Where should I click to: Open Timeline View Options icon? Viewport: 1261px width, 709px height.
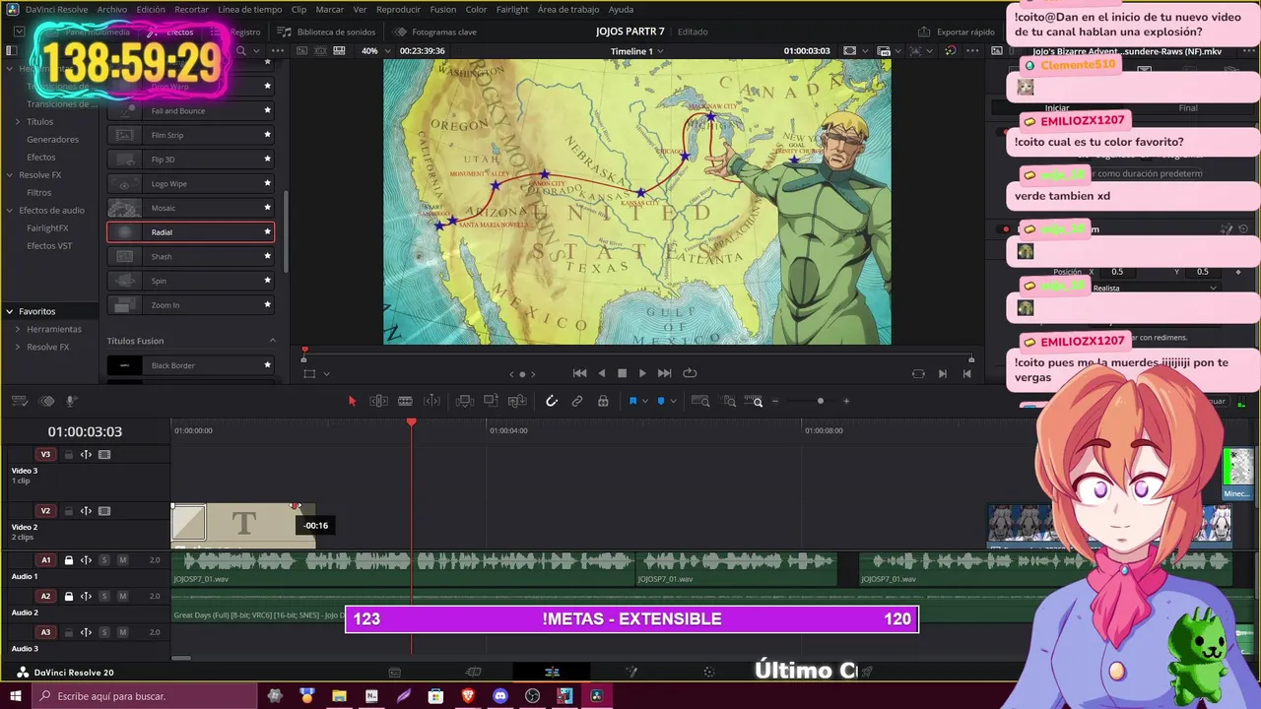[19, 401]
